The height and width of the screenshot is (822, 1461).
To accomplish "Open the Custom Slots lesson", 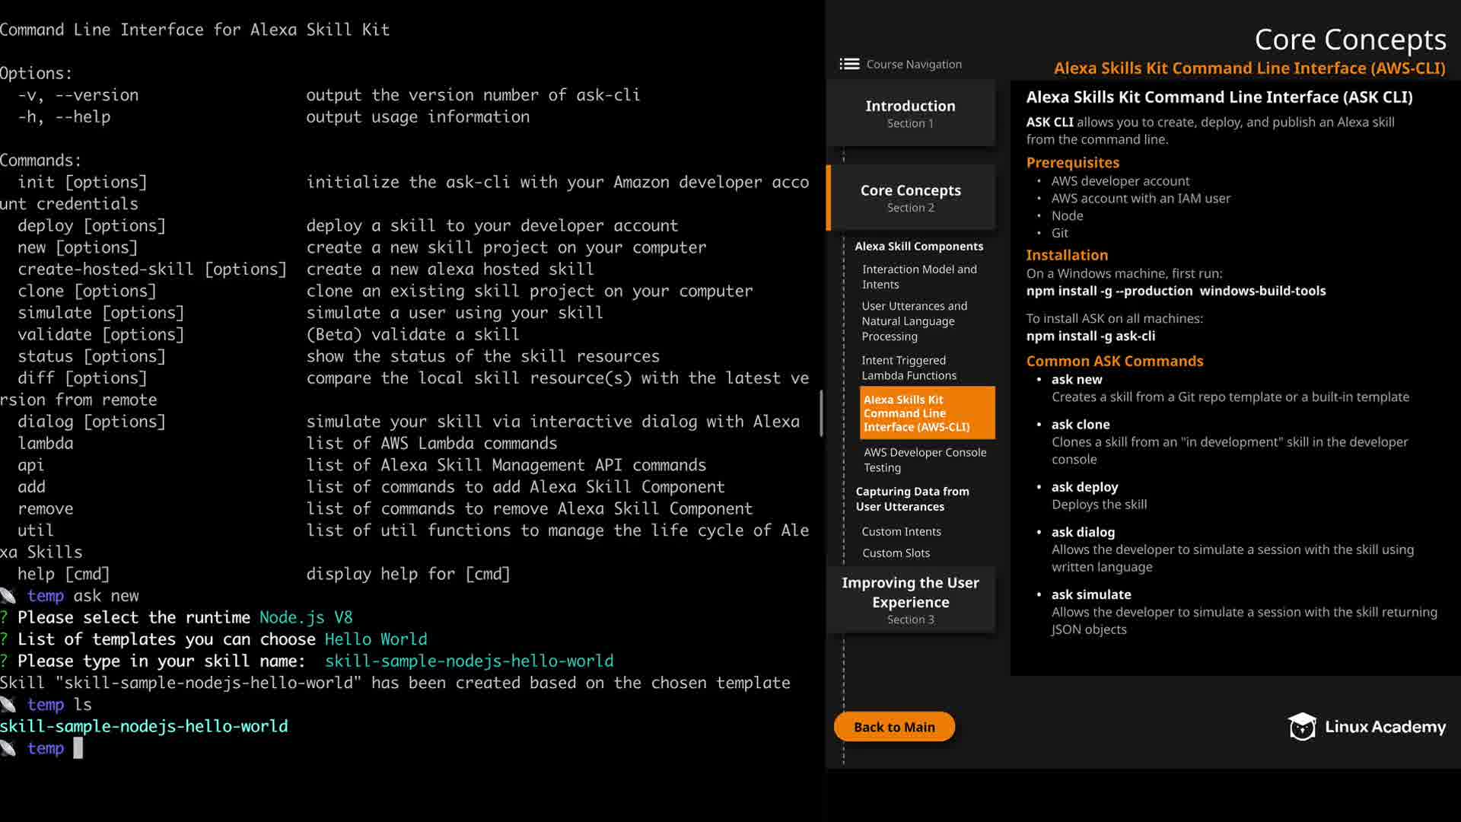I will click(x=896, y=553).
